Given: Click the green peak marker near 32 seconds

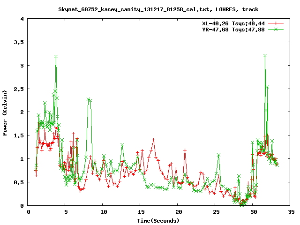Looking at the screenshot, I should point(265,56).
